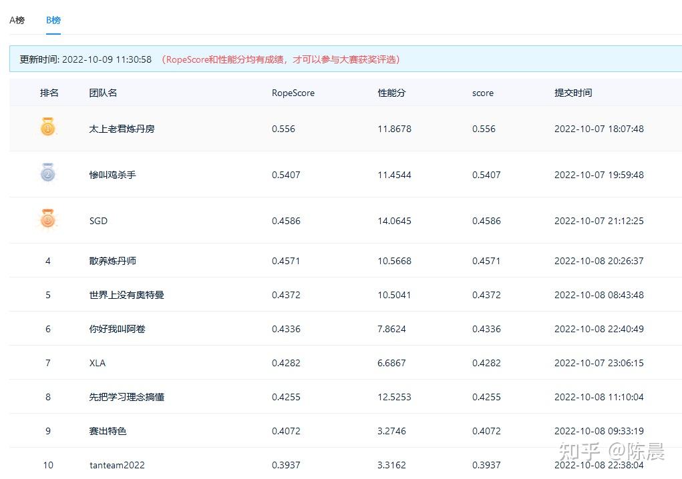Select team name 世界上没有奥特曼
This screenshot has height=479, width=682.
pos(126,296)
